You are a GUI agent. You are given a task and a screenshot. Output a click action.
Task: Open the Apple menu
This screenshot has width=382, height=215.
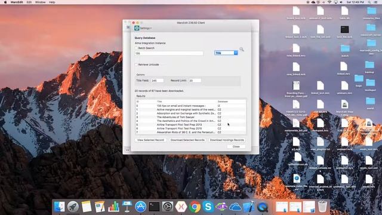5,2
